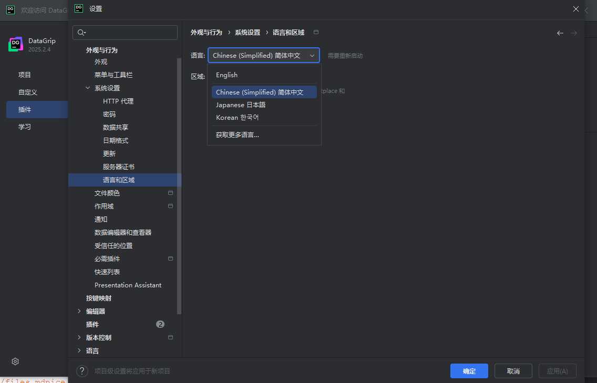Select 文件颜色 in settings tree
This screenshot has height=383, width=597.
pos(107,193)
